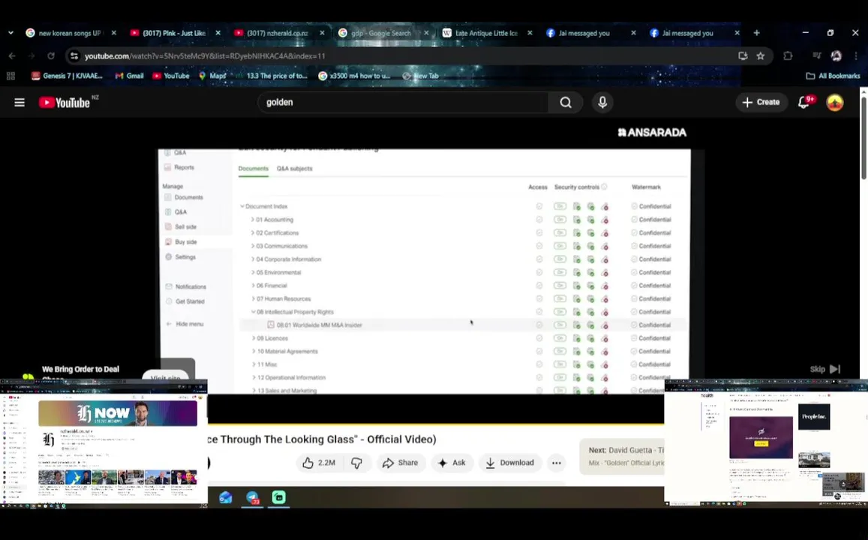Switch to the Late Antique Little Ice tab
868x540 pixels.
485,33
